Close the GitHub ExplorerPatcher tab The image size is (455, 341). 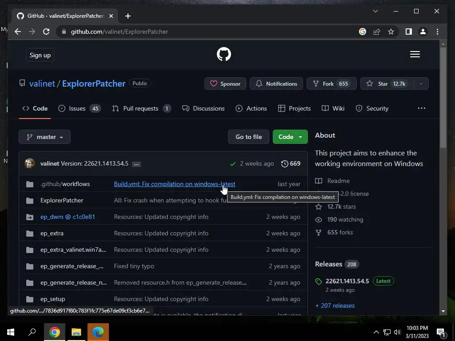[x=111, y=16]
